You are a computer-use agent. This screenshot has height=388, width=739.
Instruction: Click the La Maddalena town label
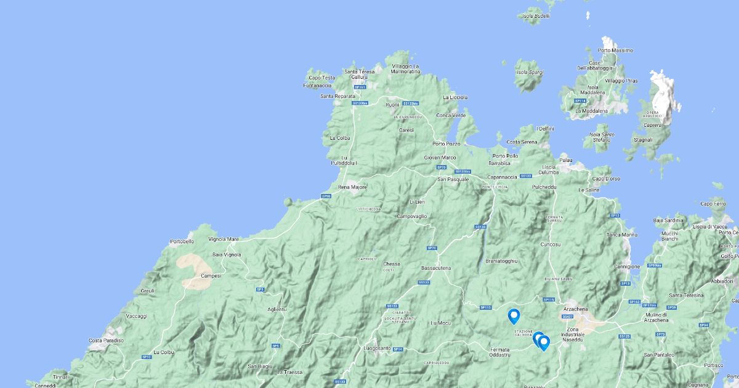[592, 111]
